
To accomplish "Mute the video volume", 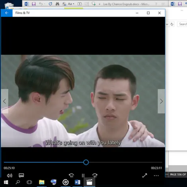I will coord(9,175).
